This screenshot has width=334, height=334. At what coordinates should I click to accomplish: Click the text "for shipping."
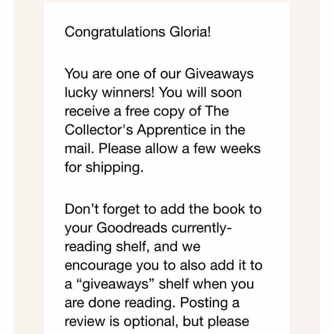(104, 167)
